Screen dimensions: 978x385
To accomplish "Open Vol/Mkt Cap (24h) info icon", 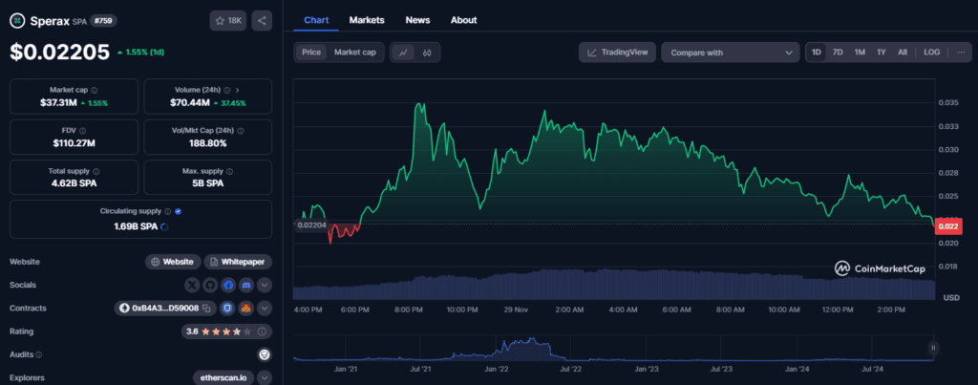I will click(241, 131).
